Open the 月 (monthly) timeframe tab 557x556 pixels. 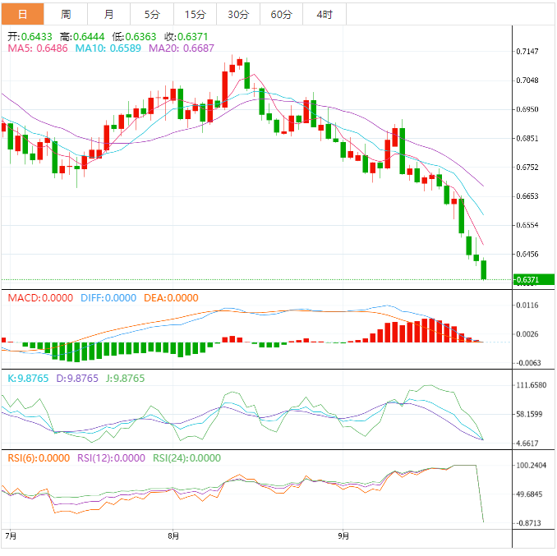109,14
